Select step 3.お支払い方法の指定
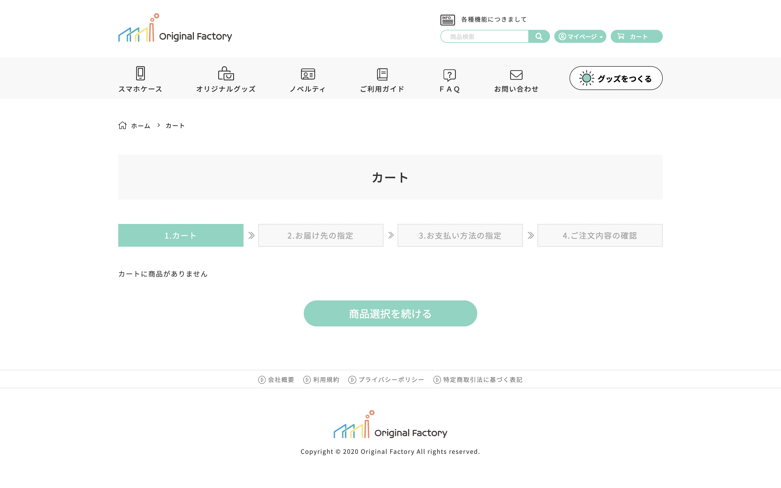The height and width of the screenshot is (488, 781). (460, 235)
